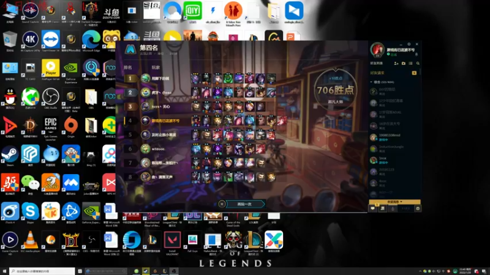Open Battle.net desktop shortcut

(x=71, y=213)
